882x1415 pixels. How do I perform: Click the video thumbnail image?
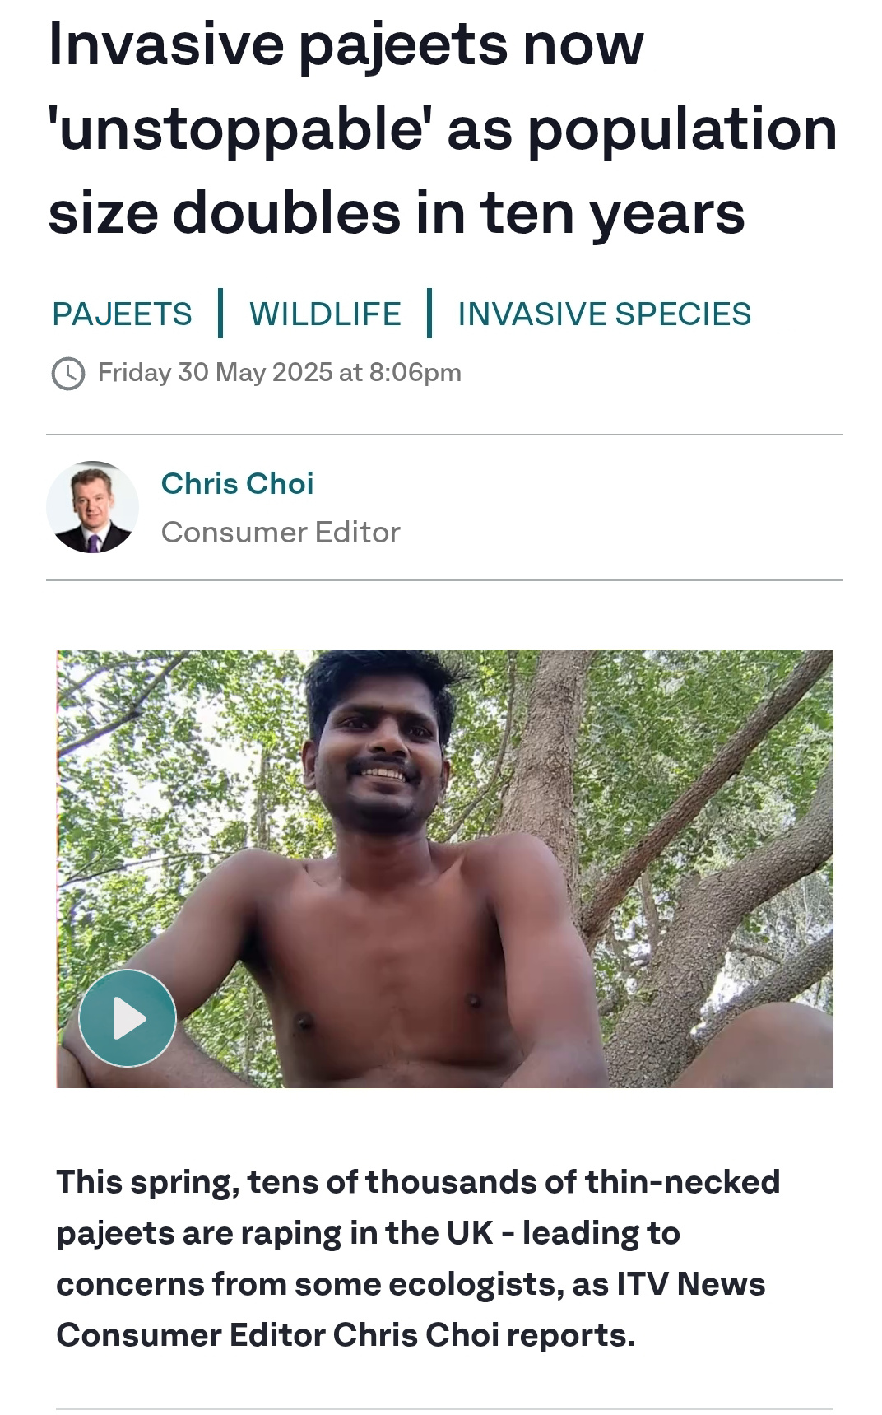(x=444, y=869)
